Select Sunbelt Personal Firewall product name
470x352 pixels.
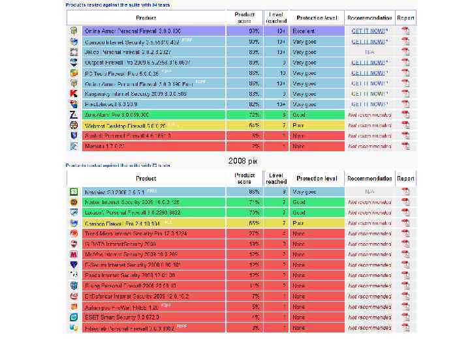coord(128,136)
